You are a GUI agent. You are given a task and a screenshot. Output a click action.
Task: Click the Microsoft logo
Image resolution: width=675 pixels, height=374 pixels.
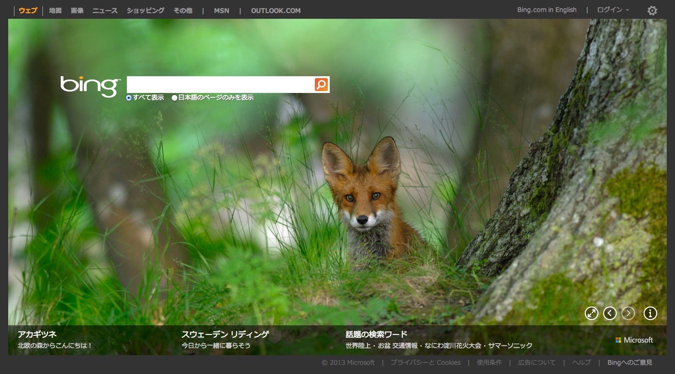[634, 340]
